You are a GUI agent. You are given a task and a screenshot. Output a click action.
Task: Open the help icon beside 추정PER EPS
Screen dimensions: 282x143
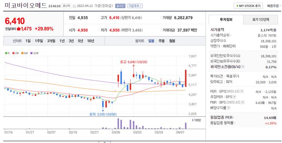coord(234,97)
